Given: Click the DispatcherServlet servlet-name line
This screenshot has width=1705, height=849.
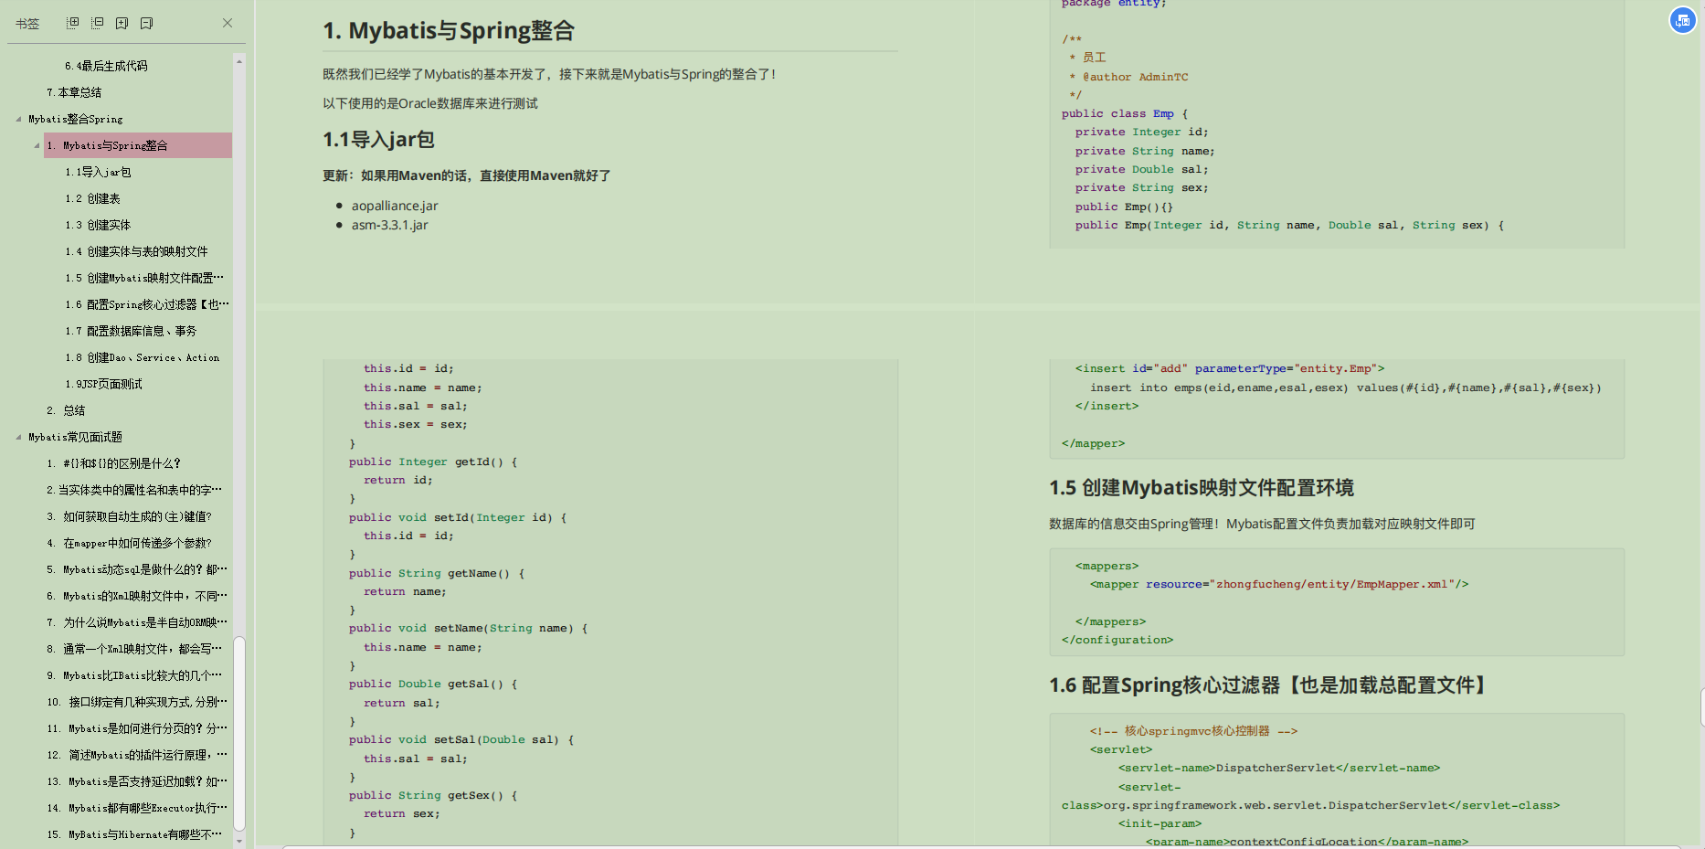Looking at the screenshot, I should (x=1279, y=768).
